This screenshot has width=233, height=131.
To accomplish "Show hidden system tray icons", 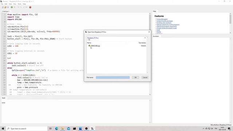I will 203,128.
